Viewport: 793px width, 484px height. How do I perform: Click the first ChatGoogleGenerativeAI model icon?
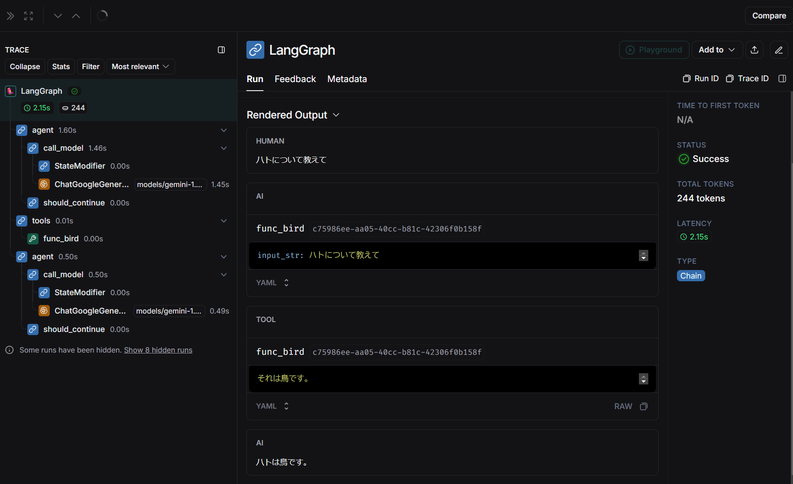point(44,184)
